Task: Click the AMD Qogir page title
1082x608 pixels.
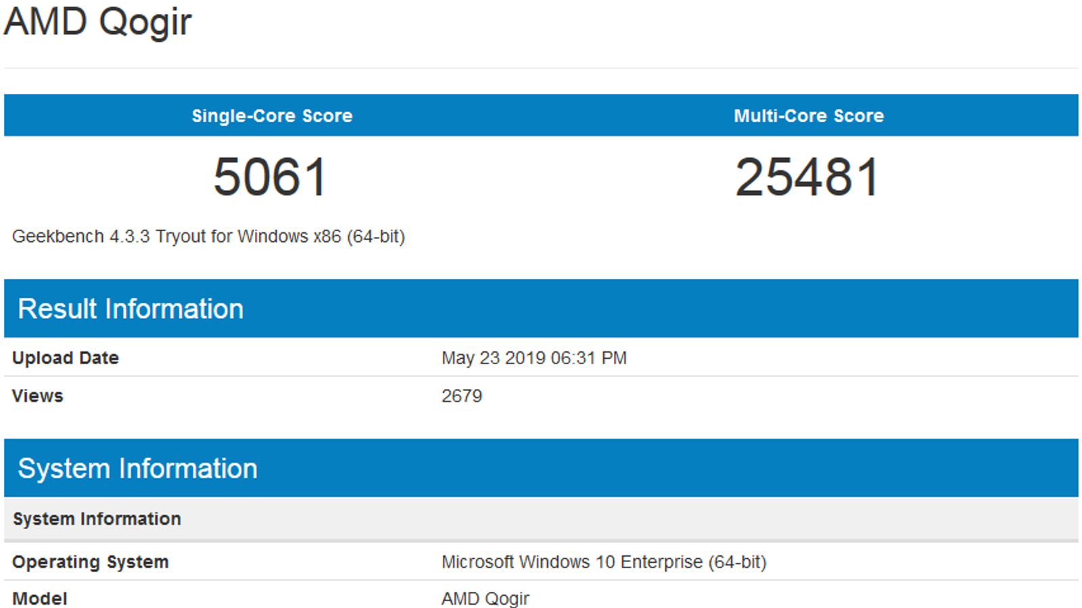Action: pyautogui.click(x=98, y=22)
